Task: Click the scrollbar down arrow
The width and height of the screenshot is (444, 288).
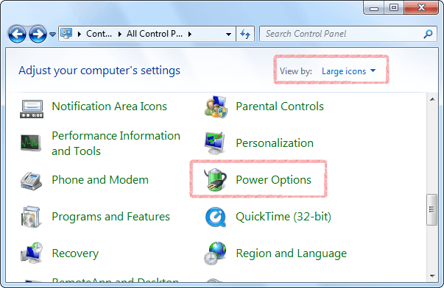Action: (432, 276)
